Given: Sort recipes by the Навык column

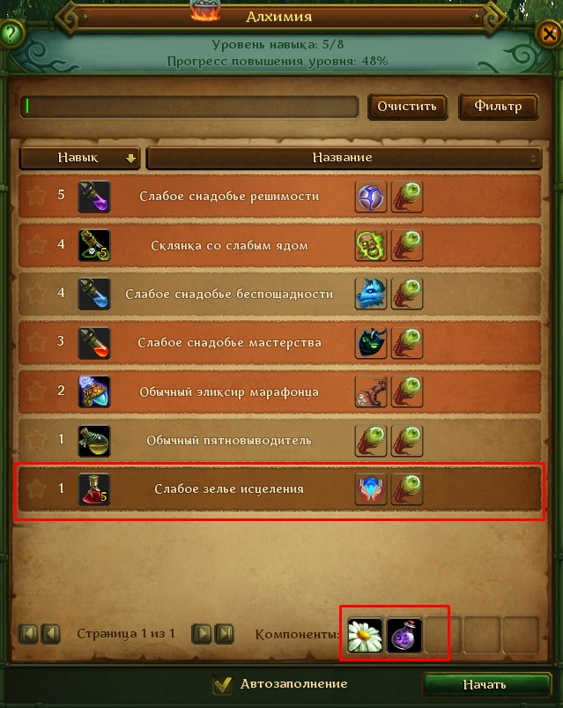Looking at the screenshot, I should click(79, 158).
